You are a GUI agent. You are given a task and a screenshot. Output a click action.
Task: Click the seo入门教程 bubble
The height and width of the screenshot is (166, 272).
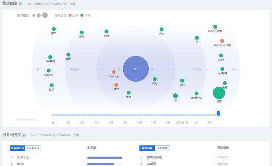(215, 27)
